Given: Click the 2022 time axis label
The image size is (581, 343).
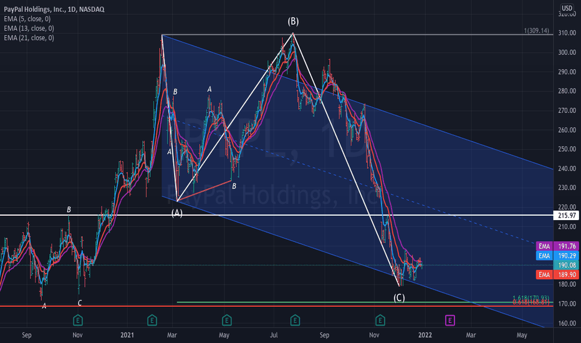Looking at the screenshot, I should pyautogui.click(x=425, y=335).
